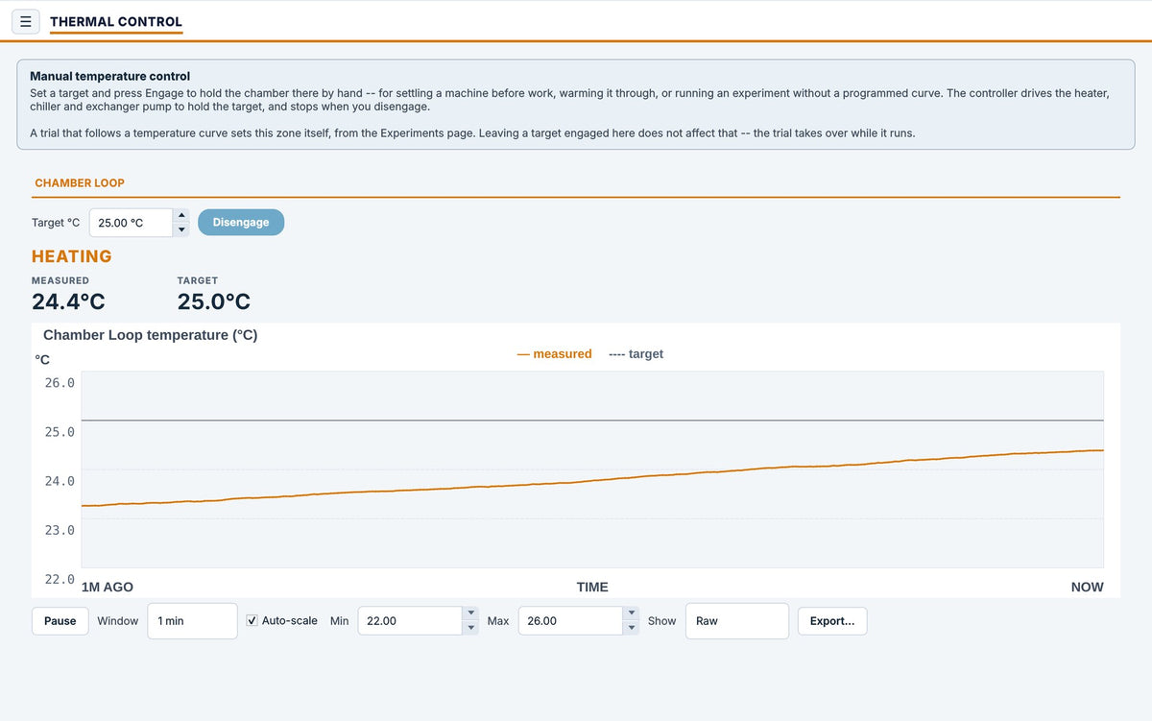The width and height of the screenshot is (1152, 721).
Task: Click the "26.0" y-axis tick label
Action: point(60,383)
